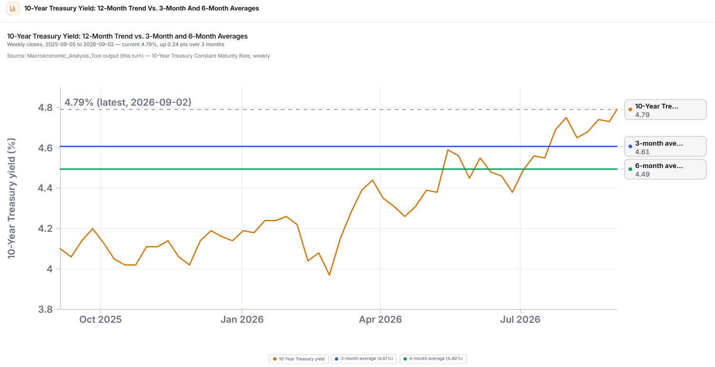Click the 3-month average 4.61 tooltip label
Image resolution: width=715 pixels, height=367 pixels.
pyautogui.click(x=665, y=147)
